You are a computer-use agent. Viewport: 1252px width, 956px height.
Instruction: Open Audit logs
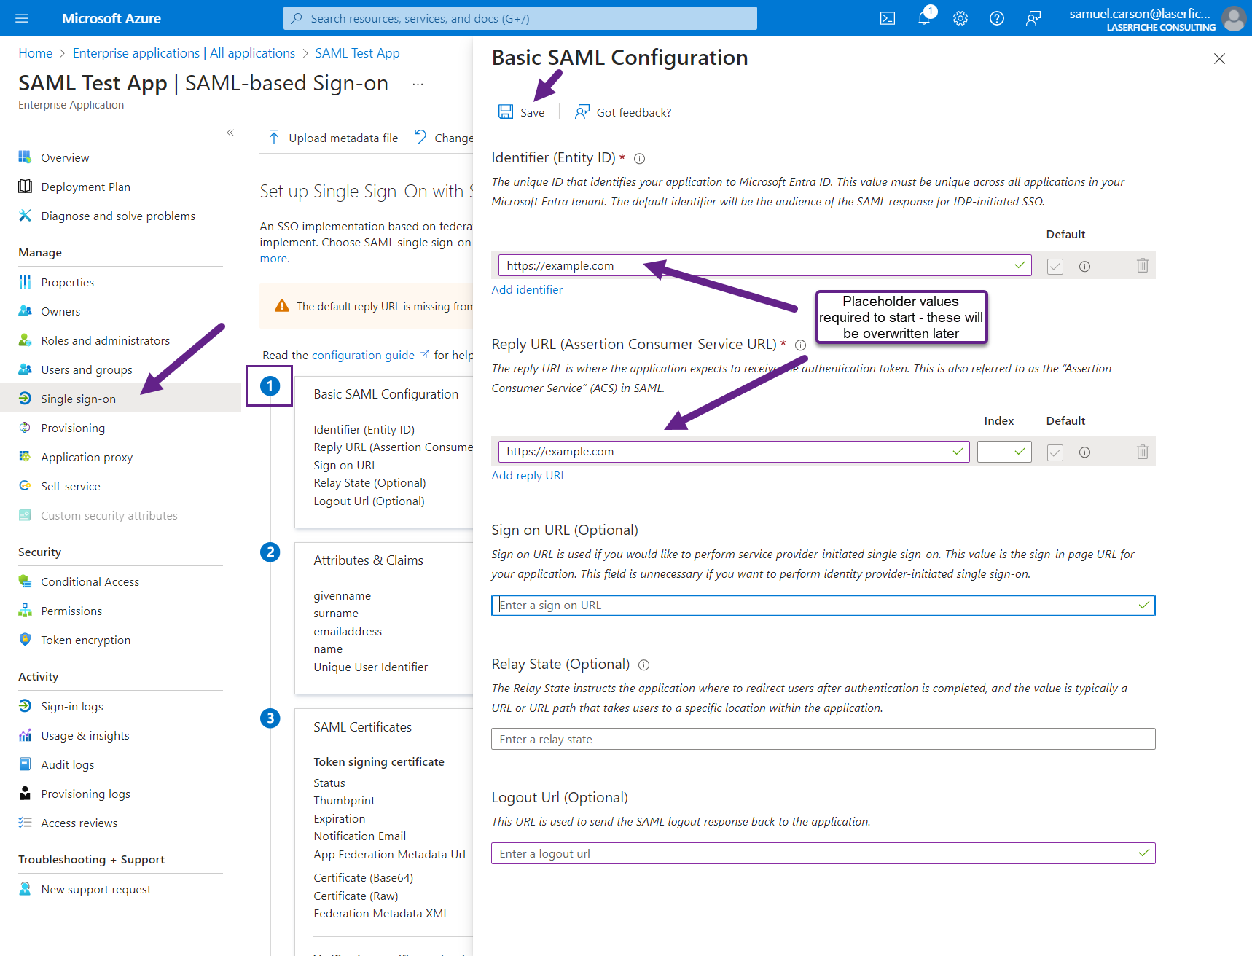(67, 764)
